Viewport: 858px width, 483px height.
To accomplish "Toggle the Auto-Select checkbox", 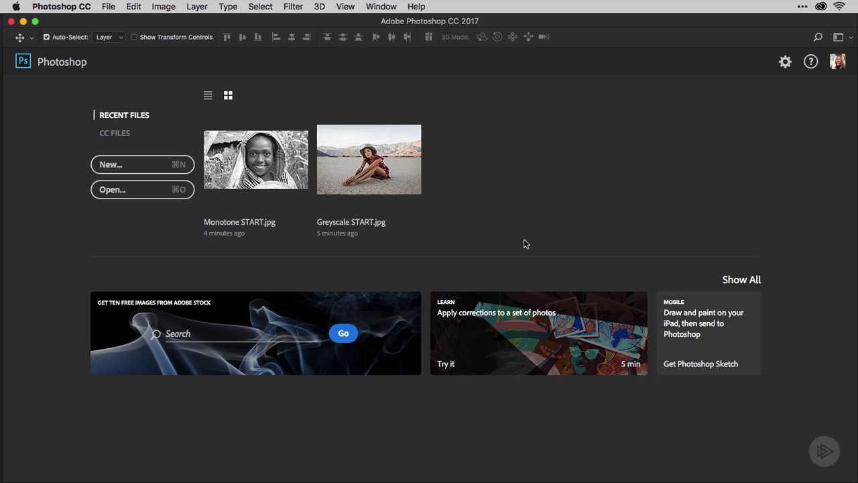I will coord(46,38).
